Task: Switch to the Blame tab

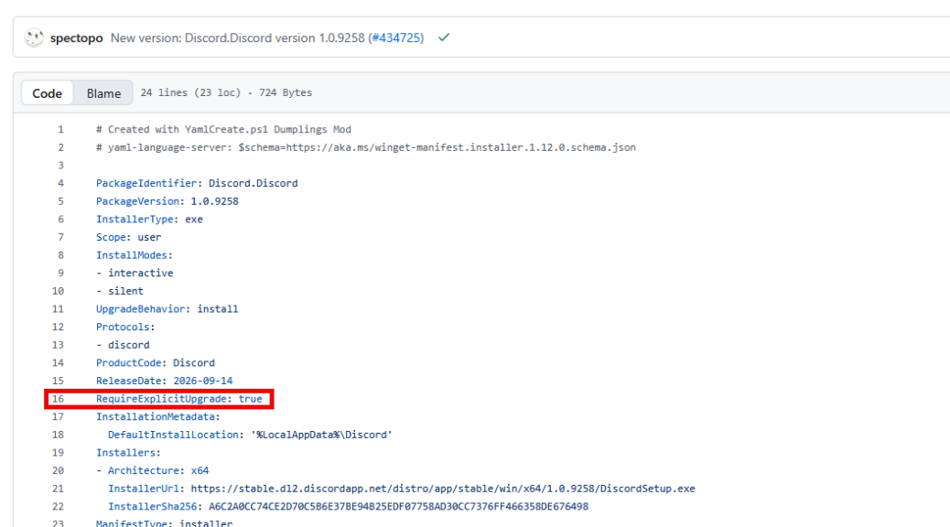Action: [103, 93]
